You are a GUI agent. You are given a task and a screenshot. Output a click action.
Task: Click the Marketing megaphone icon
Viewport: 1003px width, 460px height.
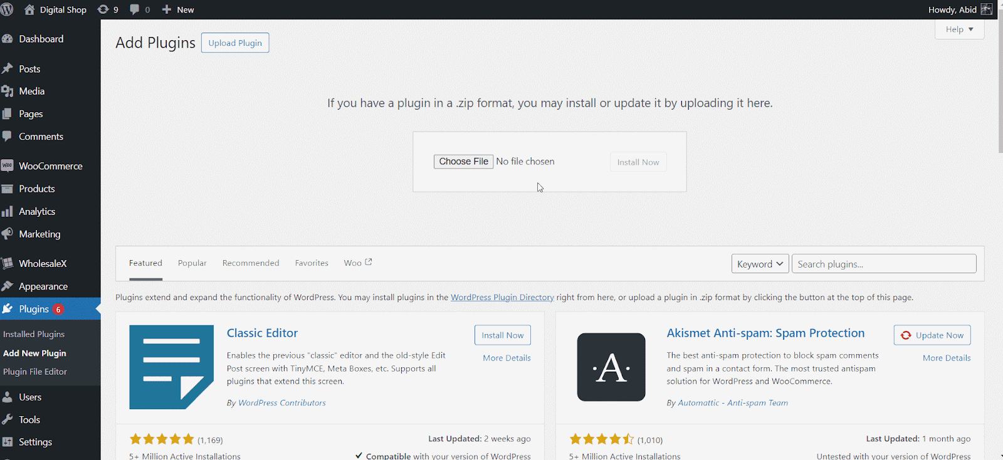point(8,234)
